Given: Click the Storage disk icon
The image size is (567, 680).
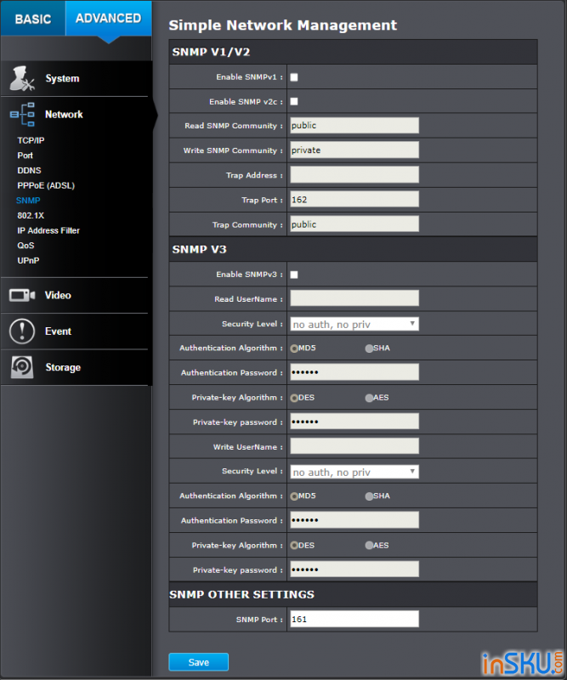Looking at the screenshot, I should pyautogui.click(x=22, y=367).
